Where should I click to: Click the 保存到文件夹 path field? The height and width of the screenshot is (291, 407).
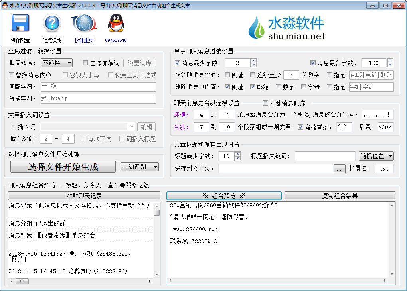276,169
